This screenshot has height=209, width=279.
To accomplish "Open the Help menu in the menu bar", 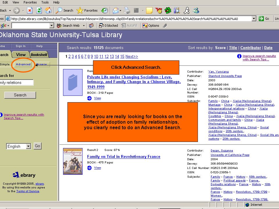I will point(56,2).
